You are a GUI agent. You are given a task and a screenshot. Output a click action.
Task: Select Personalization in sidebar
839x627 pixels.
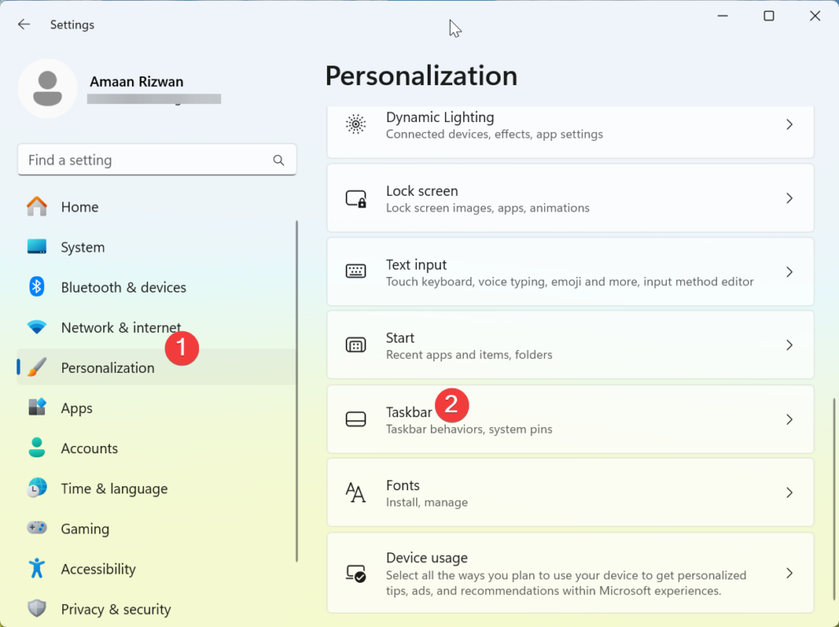[156, 367]
